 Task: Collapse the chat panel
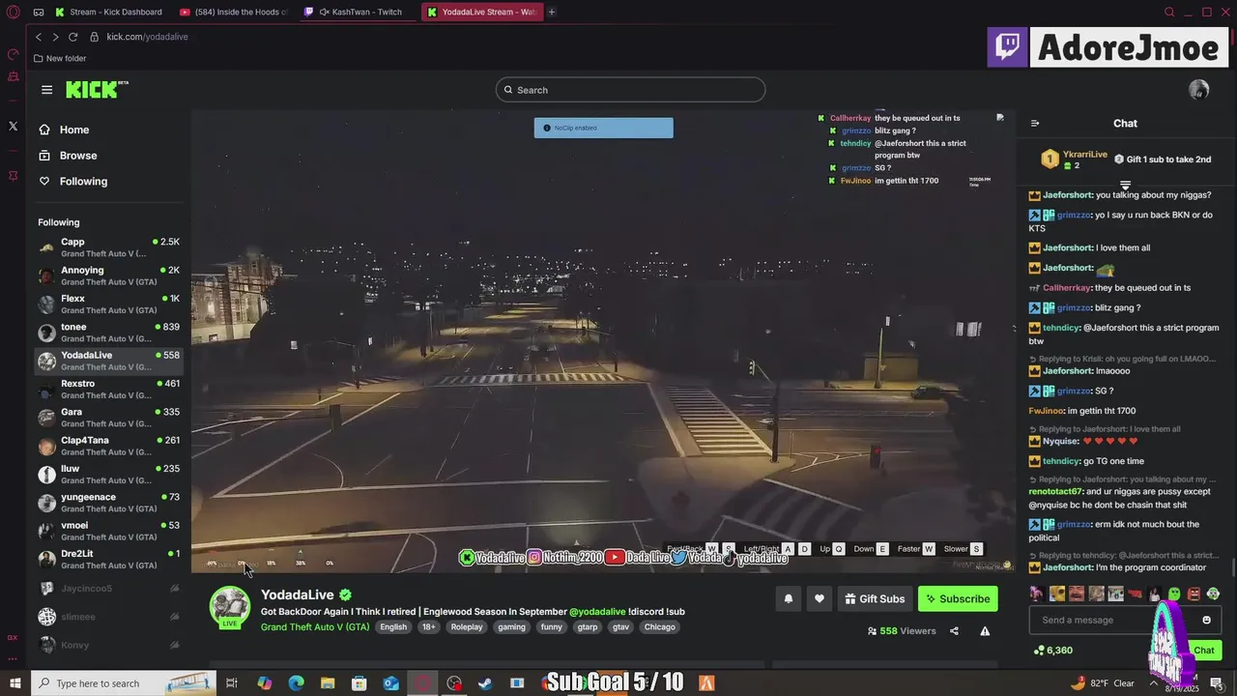1035,124
